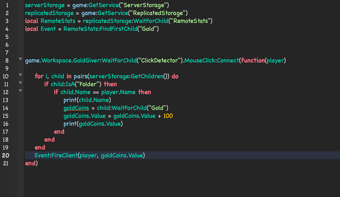The height and width of the screenshot is (197, 340).
Task: Collapse the player.Name if-block fold arrow
Action: tap(20, 91)
